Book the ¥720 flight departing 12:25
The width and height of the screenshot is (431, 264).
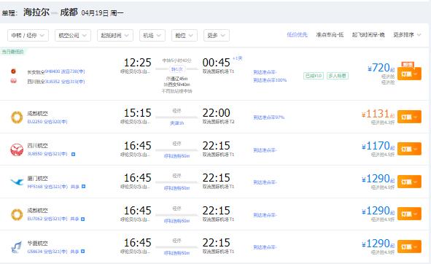click(409, 74)
